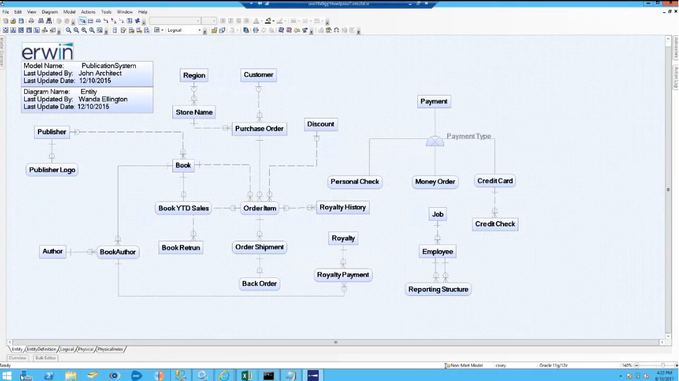The height and width of the screenshot is (381, 679).
Task: Toggle the Bulk Editor pane
Action: pyautogui.click(x=46, y=358)
